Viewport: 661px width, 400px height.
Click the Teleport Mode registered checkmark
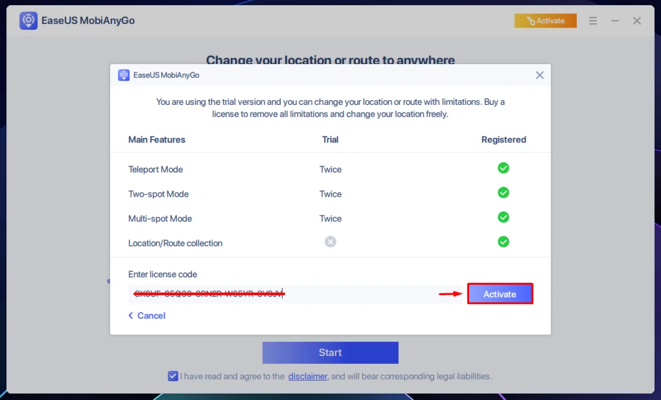[x=504, y=168]
